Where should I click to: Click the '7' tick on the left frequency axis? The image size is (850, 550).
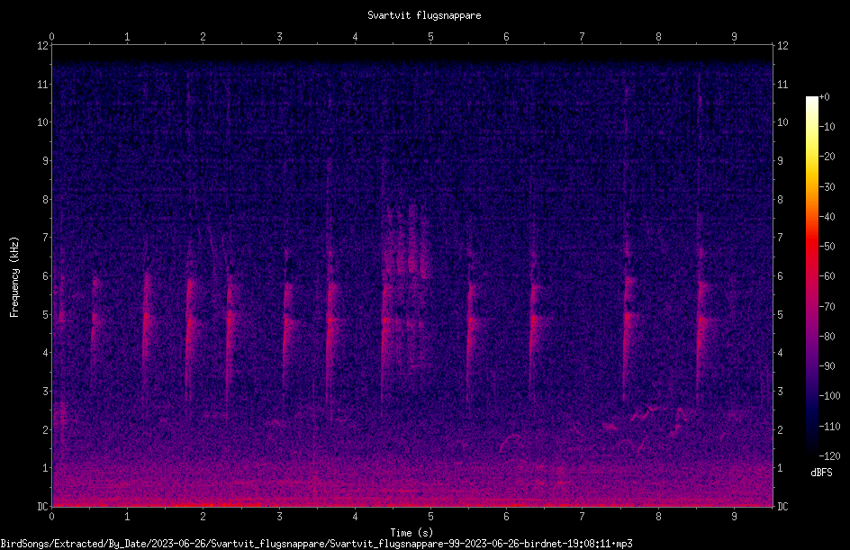(x=45, y=238)
